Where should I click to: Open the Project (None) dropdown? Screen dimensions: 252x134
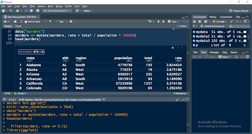click(x=240, y=11)
